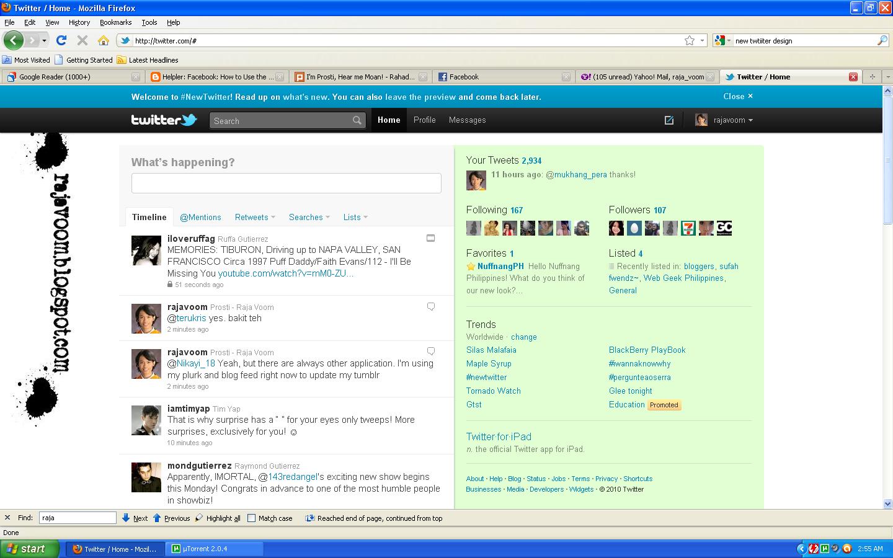Click Find Previous up arrow icon
The height and width of the screenshot is (558, 893).
coord(157,518)
